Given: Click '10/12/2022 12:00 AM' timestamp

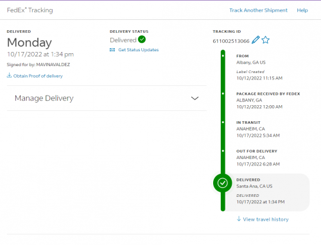Looking at the screenshot, I should point(259,106).
